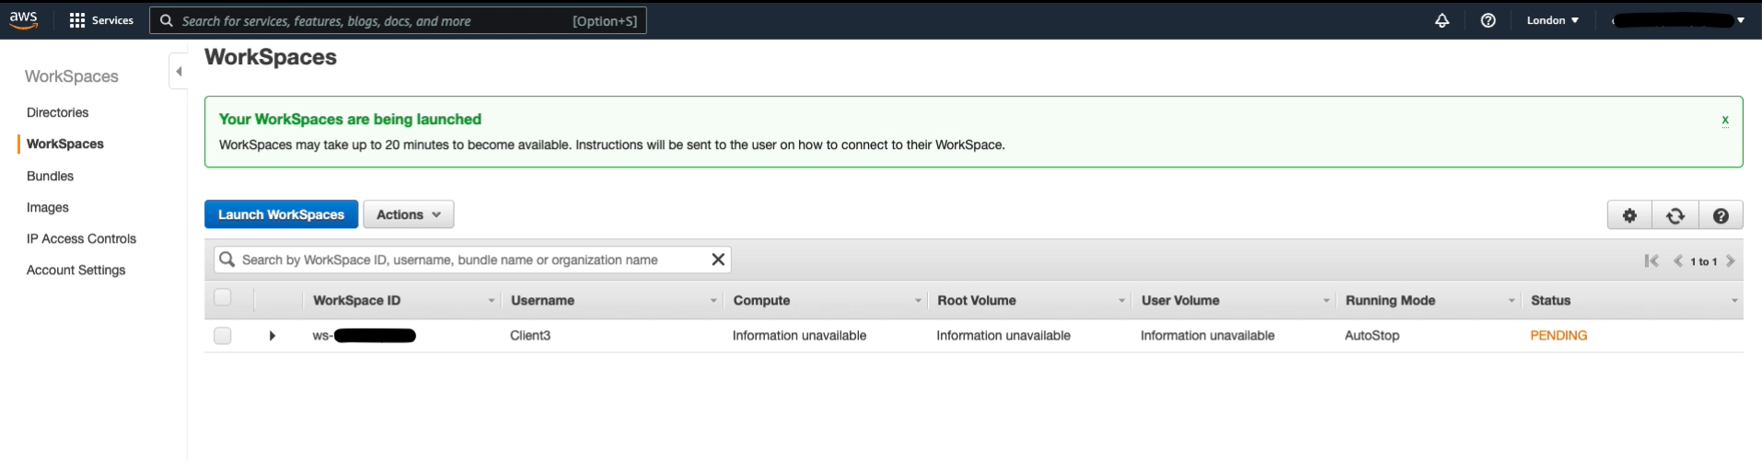Click the Services text button

[x=112, y=20]
